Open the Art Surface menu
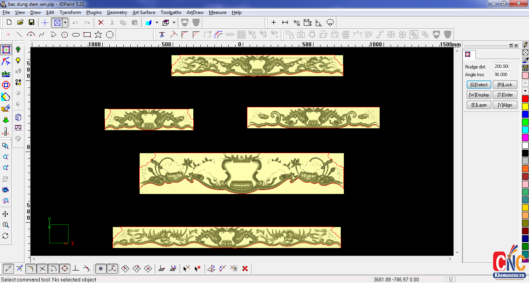 [x=144, y=12]
